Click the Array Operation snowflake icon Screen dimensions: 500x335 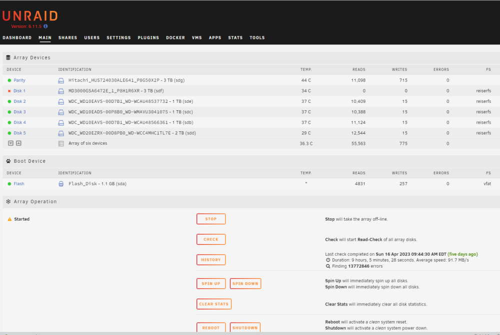[8, 202]
